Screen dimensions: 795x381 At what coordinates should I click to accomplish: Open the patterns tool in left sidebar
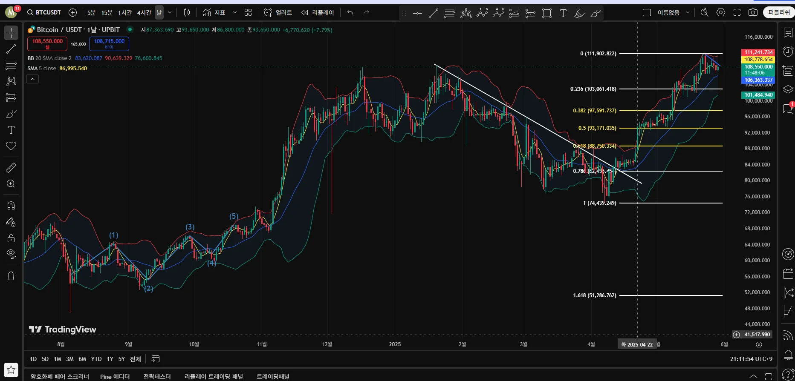(x=11, y=81)
